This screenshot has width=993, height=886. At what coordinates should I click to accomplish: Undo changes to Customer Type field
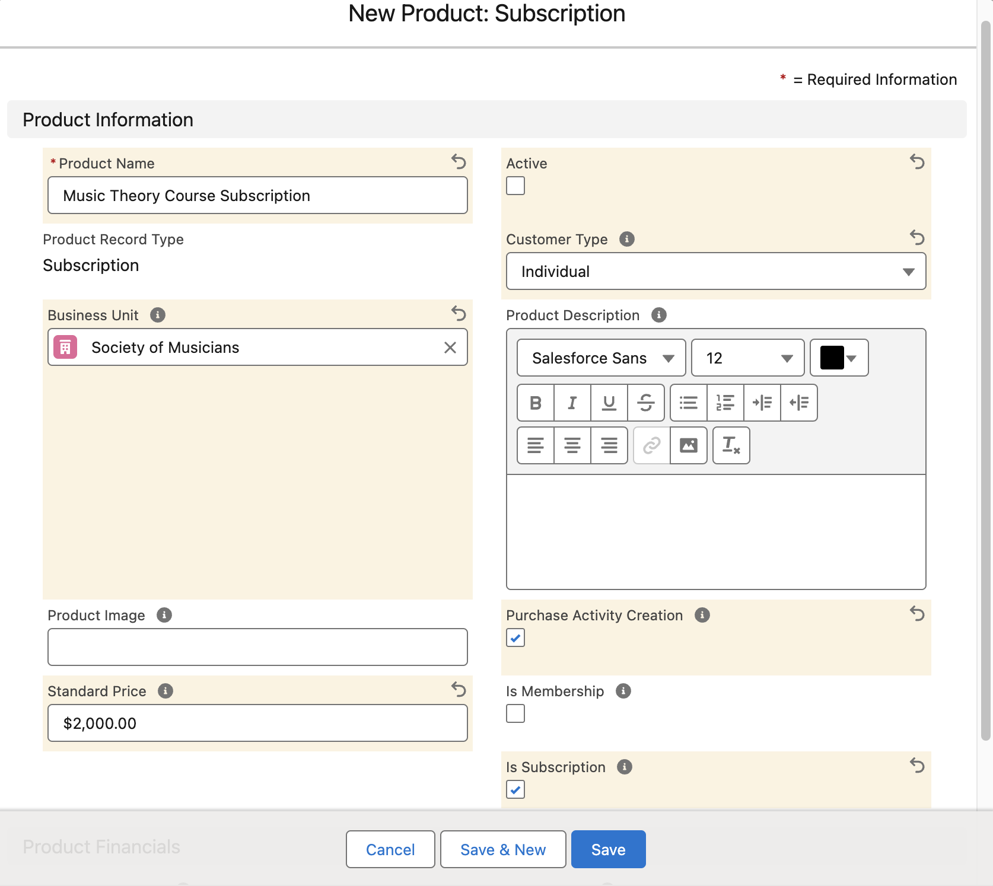917,237
